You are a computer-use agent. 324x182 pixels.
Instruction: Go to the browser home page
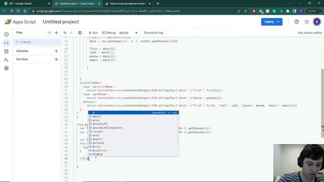point(25,11)
